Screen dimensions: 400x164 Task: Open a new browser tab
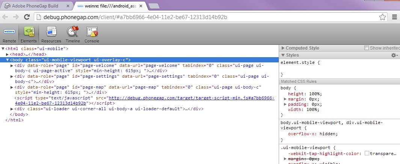[154, 6]
